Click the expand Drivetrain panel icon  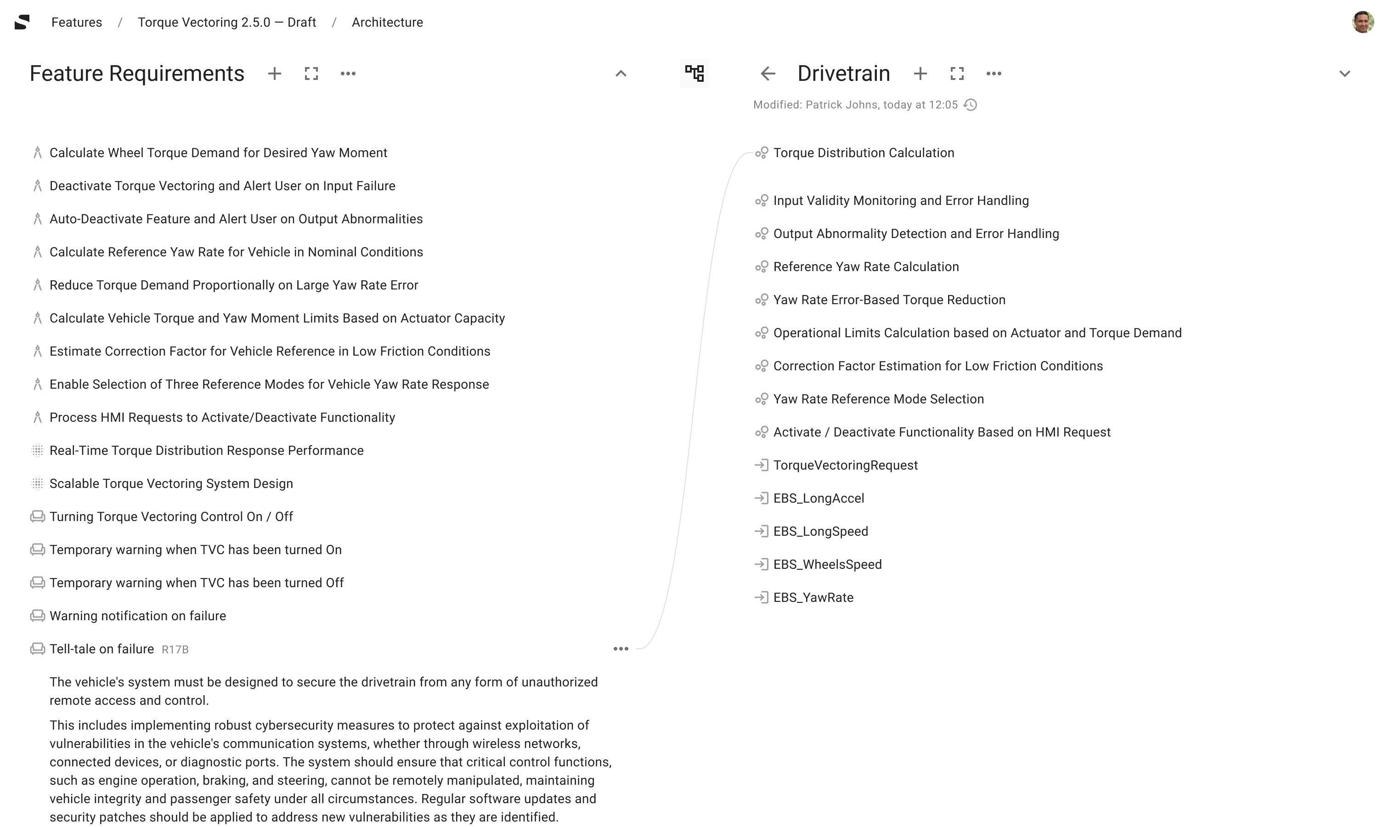[956, 74]
